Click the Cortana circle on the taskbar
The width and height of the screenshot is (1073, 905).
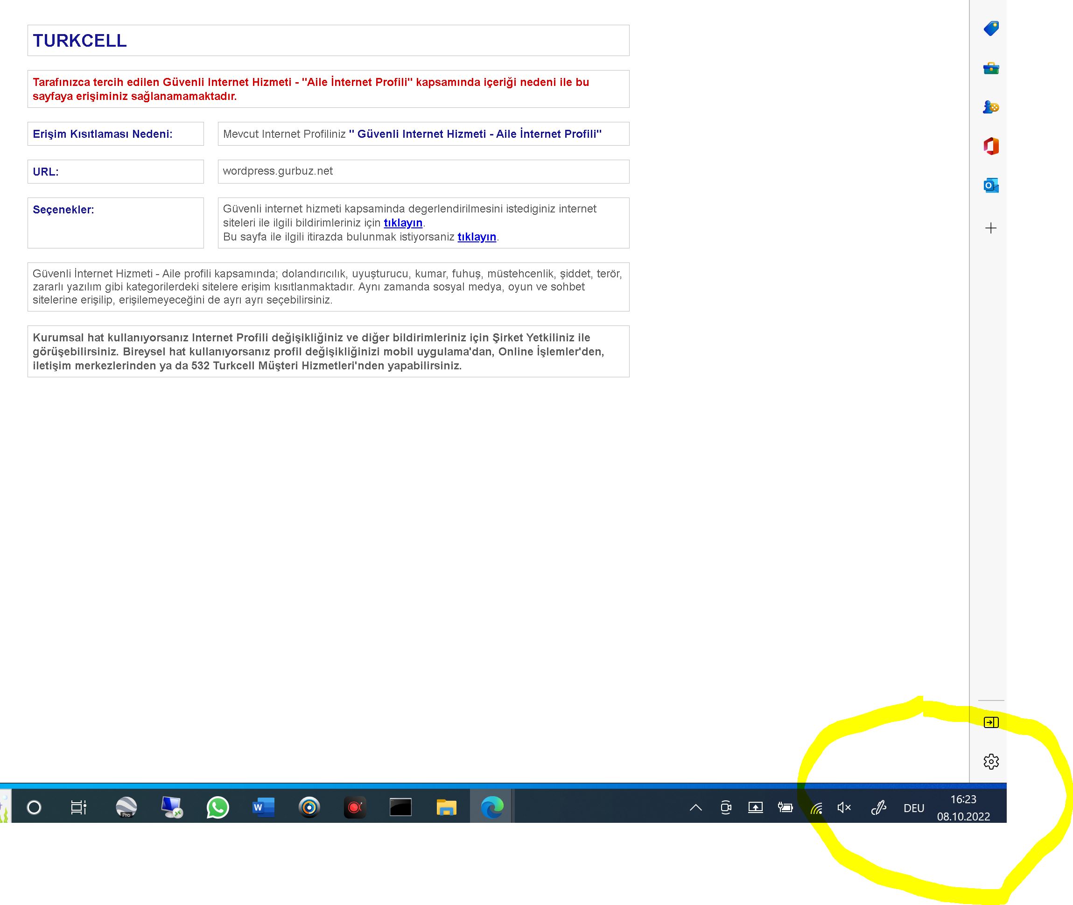[x=34, y=807]
